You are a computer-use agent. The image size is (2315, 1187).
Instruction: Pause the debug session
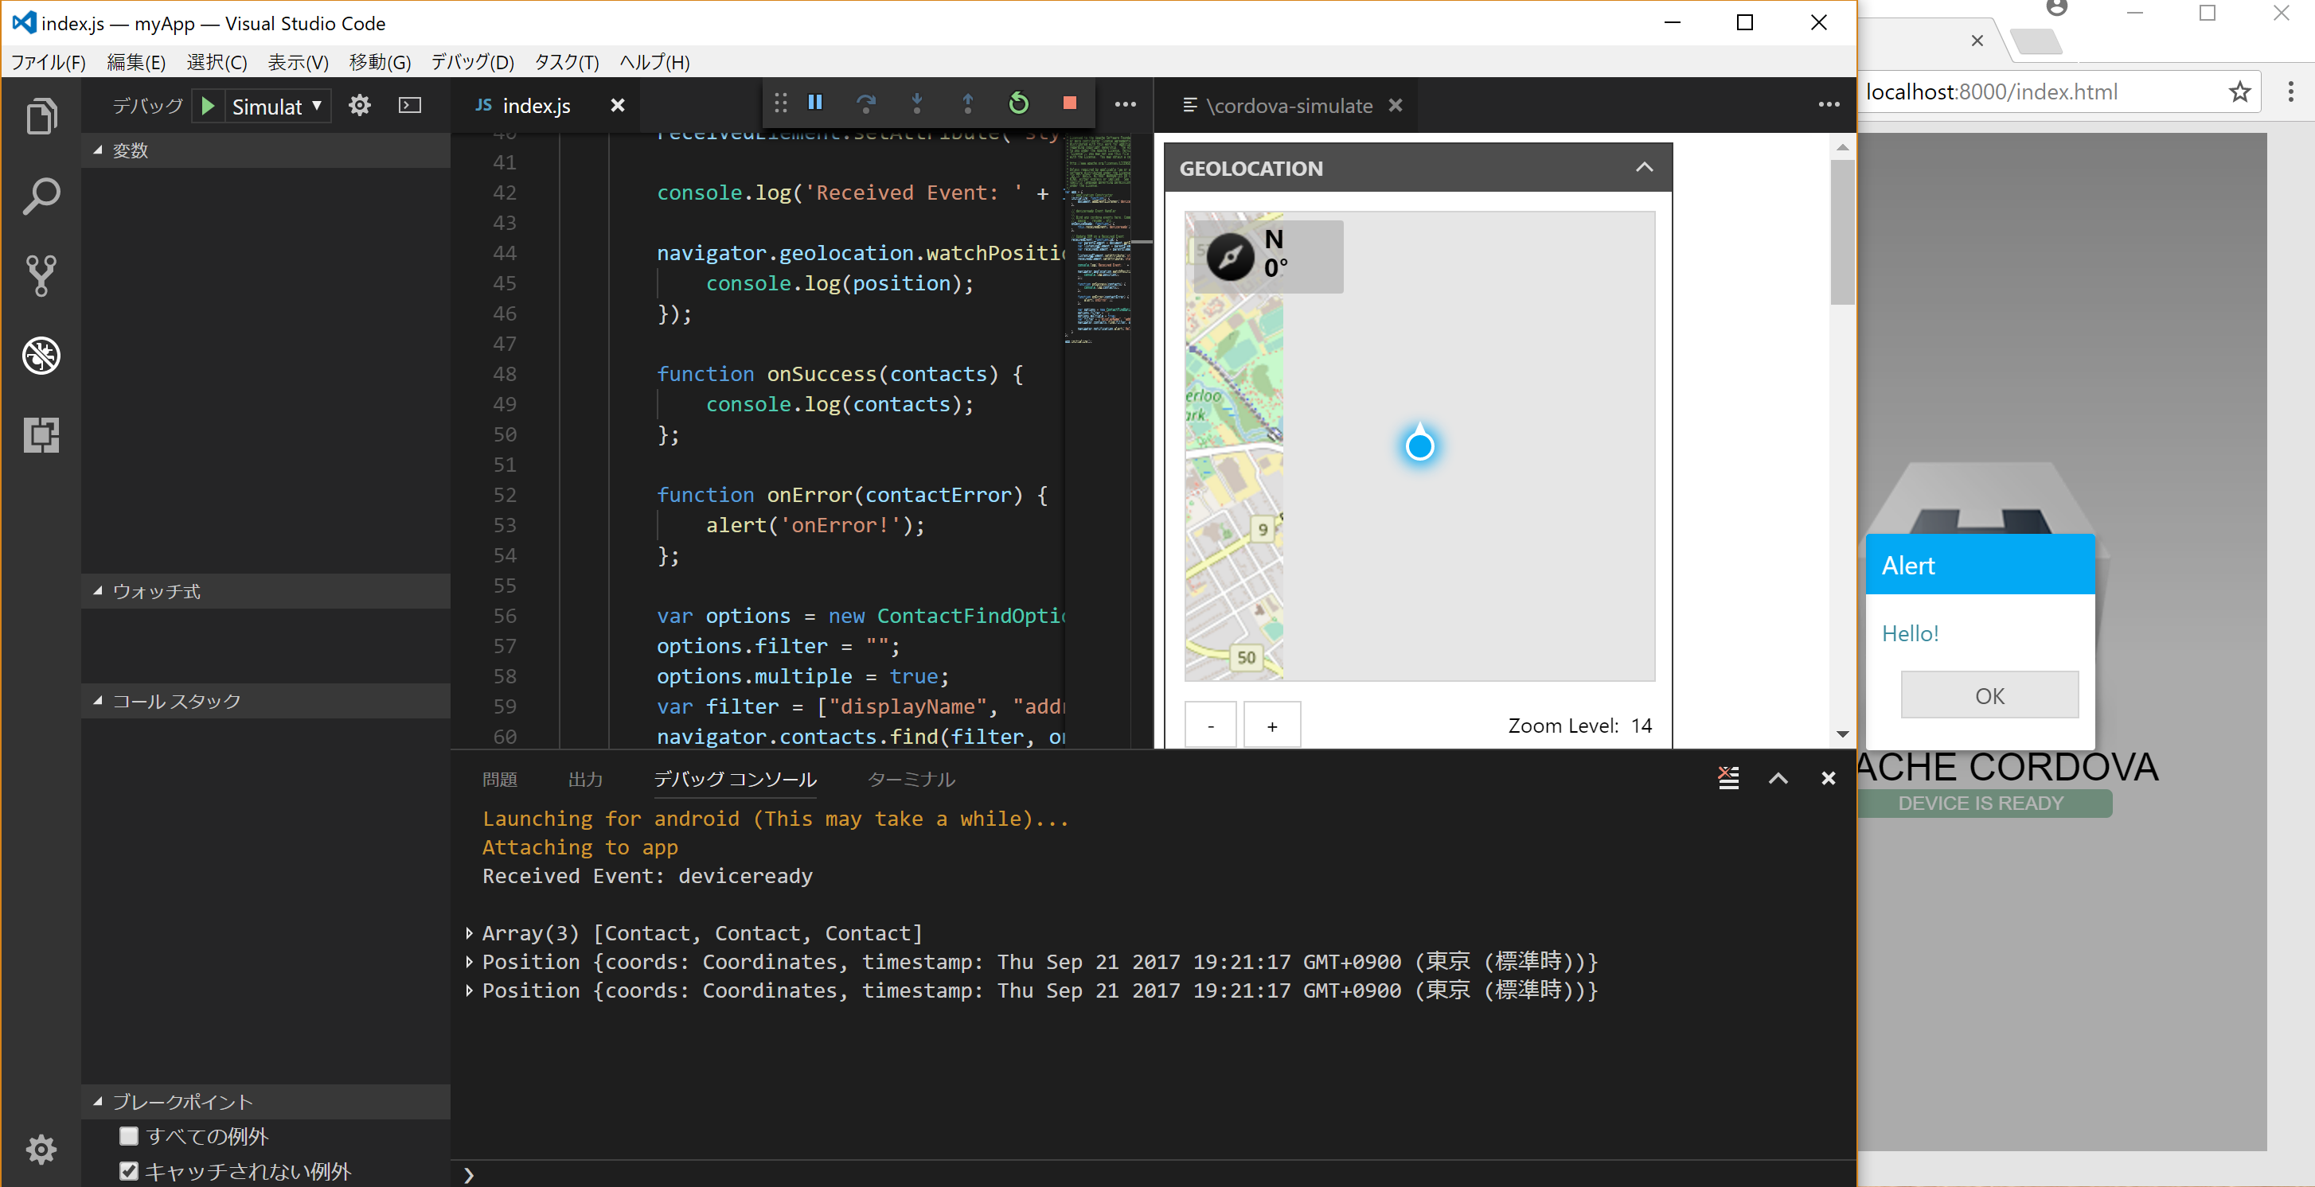(815, 103)
